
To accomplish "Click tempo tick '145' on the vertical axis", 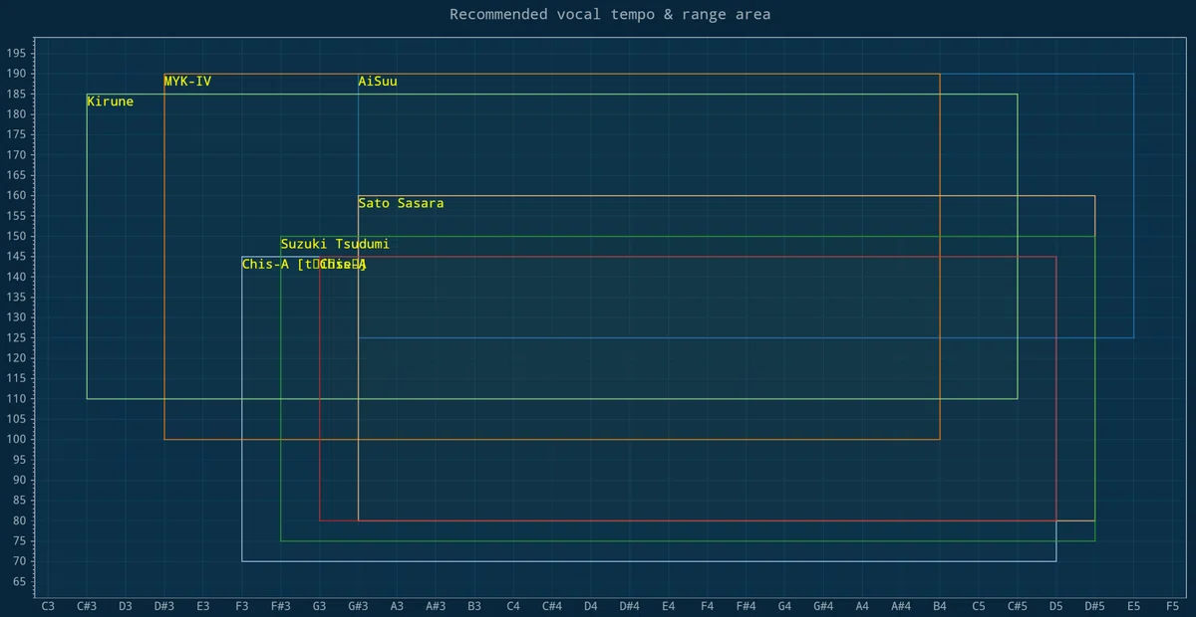I will click(17, 257).
